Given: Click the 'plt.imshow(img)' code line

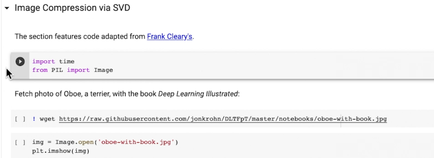Looking at the screenshot, I should (60, 150).
